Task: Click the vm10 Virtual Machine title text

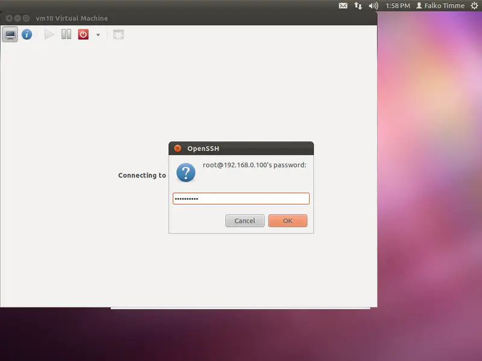Action: [72, 18]
